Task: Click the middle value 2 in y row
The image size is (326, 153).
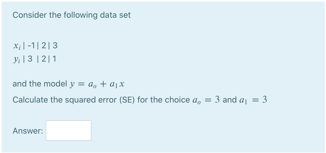Action: pos(44,59)
